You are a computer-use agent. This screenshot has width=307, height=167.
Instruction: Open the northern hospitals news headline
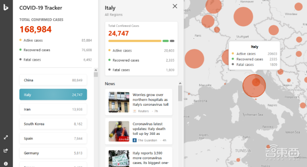tap(150, 99)
